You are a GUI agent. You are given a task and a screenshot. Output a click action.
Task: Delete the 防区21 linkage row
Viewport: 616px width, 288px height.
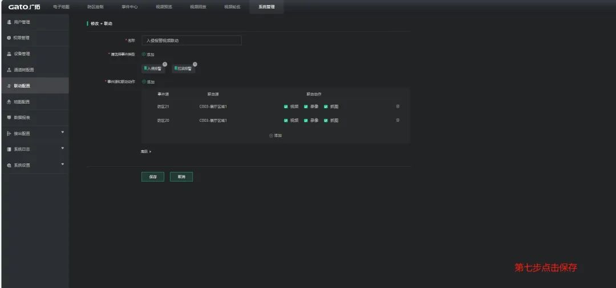[x=398, y=106]
